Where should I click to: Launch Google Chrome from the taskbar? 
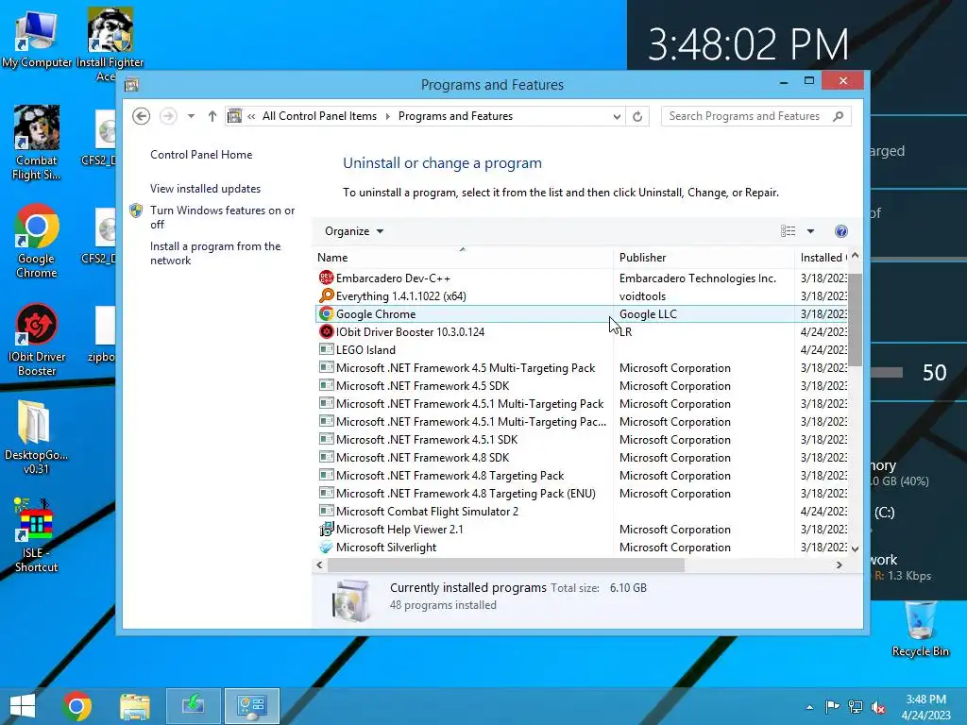coord(77,706)
